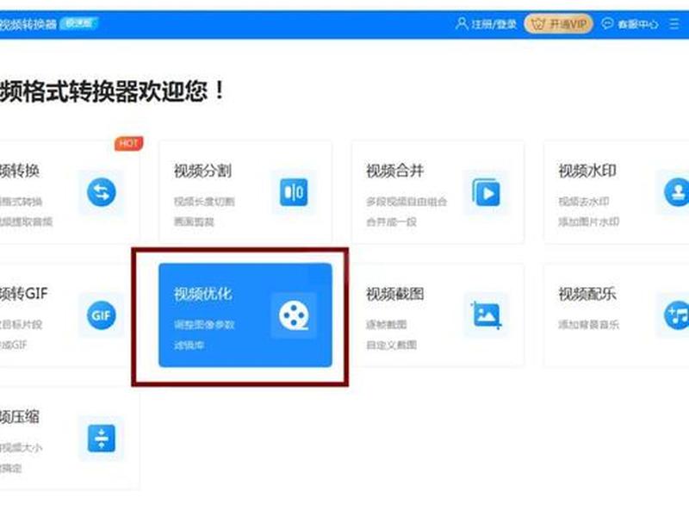689x517 pixels.
Task: Click the music note soundtrack icon
Action: pos(677,315)
